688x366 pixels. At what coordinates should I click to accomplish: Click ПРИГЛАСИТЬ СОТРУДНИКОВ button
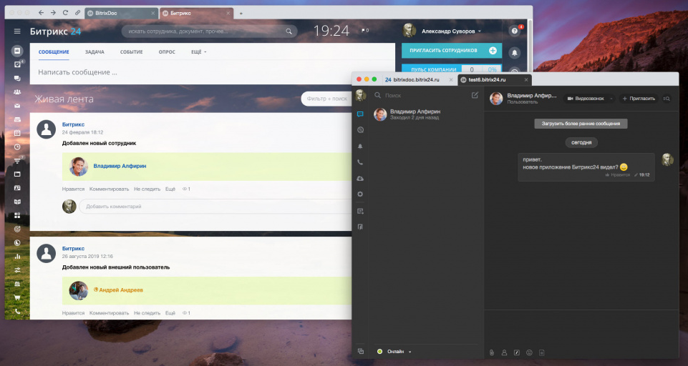point(452,51)
